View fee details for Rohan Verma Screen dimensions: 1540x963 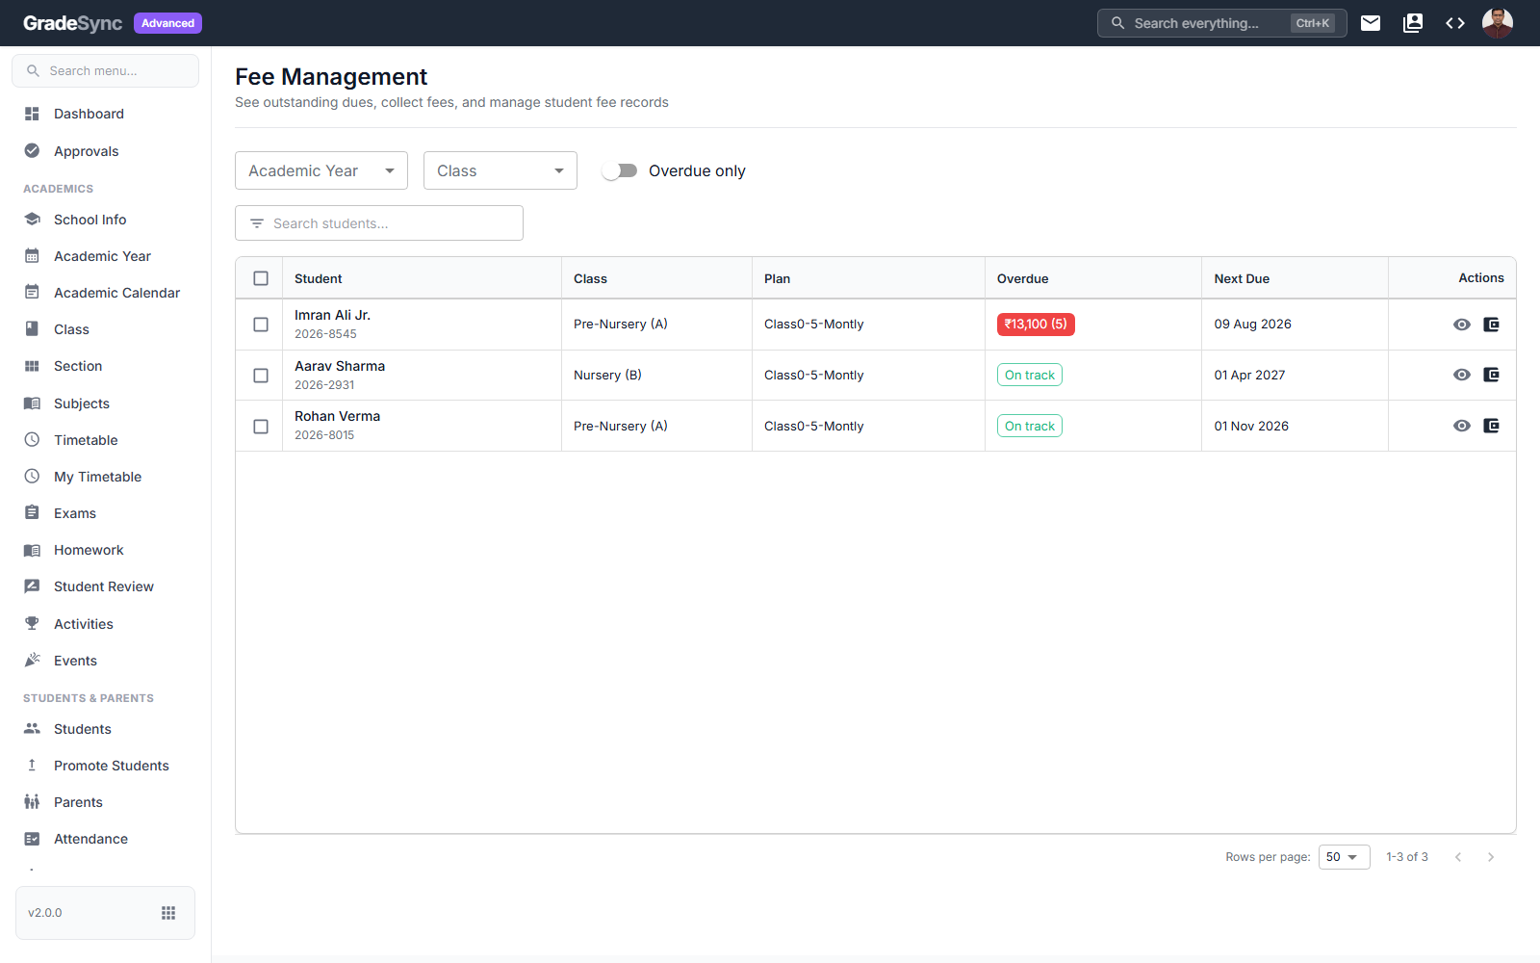1462,426
